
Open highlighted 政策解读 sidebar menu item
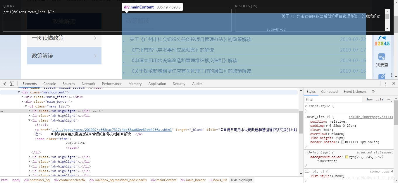coord(64,56)
